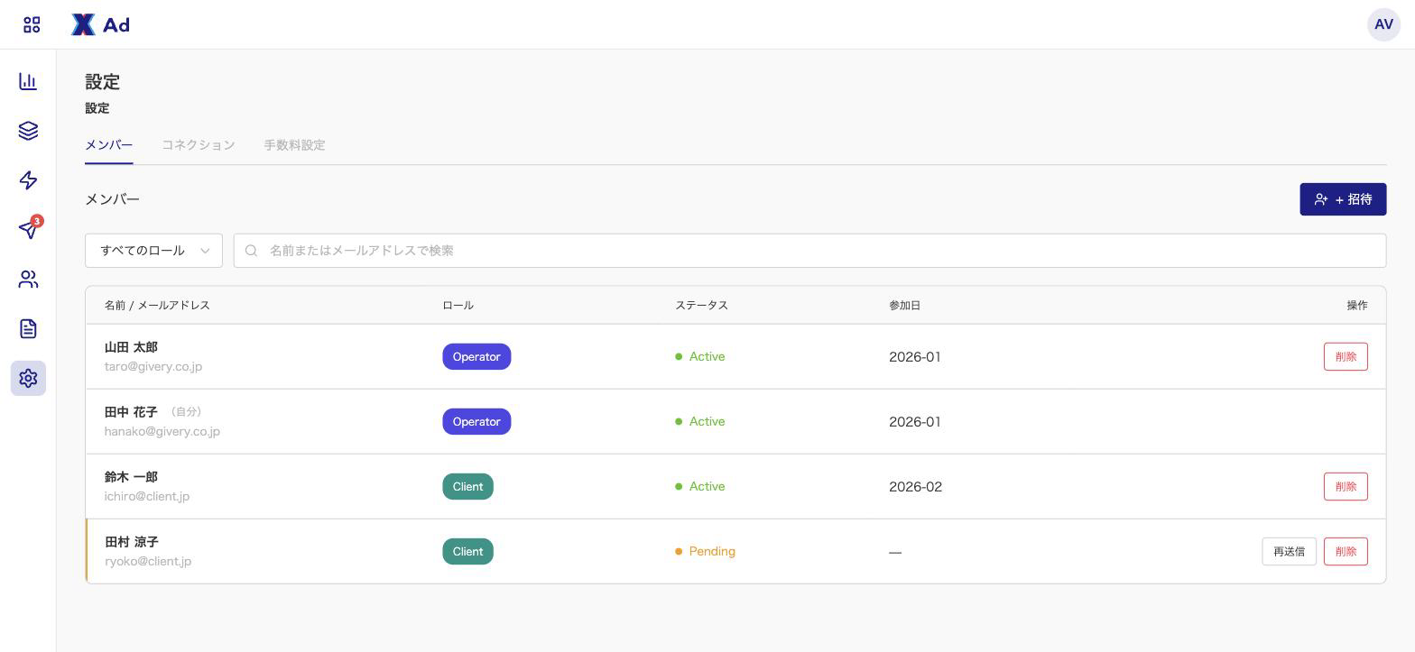1415x652 pixels.
Task: Switch to the メンバー tab
Action: [109, 145]
